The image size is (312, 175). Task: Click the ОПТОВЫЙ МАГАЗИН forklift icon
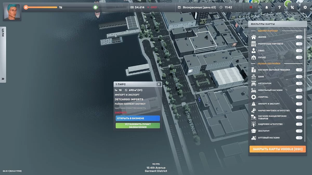tap(253, 138)
